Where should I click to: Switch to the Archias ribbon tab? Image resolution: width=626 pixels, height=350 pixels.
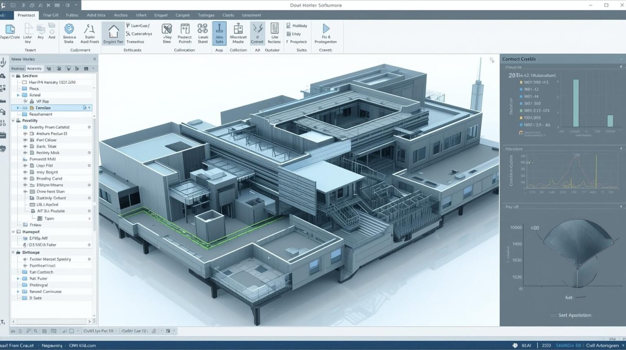tap(120, 15)
